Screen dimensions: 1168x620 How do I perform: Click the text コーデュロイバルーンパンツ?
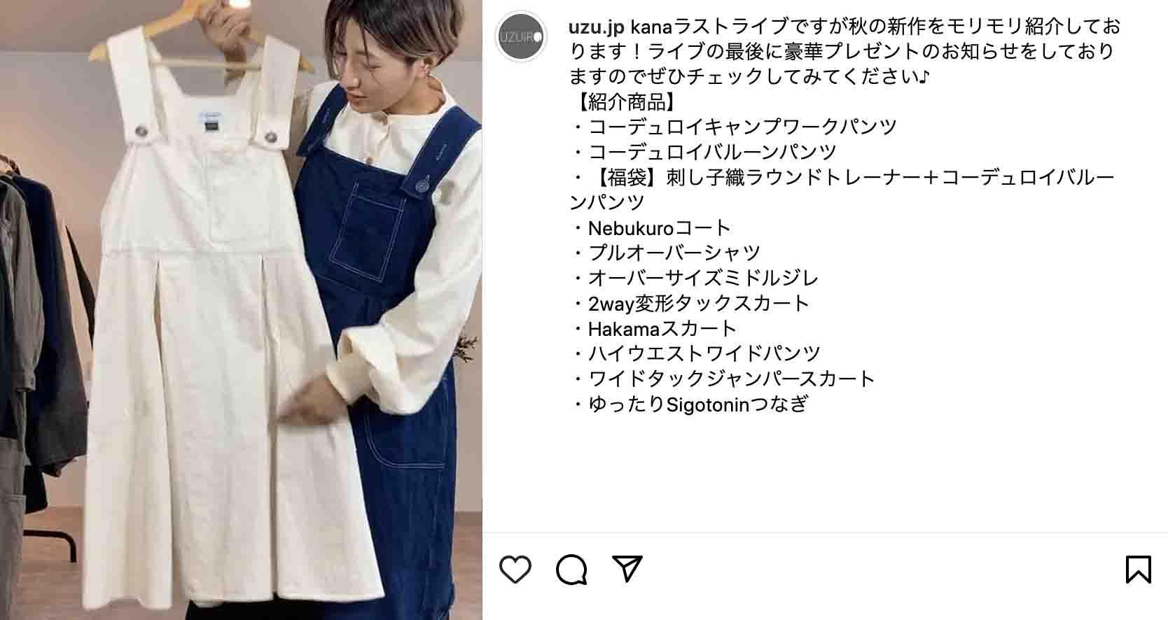coord(712,152)
